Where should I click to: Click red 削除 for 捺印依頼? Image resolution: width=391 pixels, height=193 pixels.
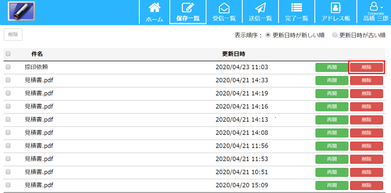point(366,67)
